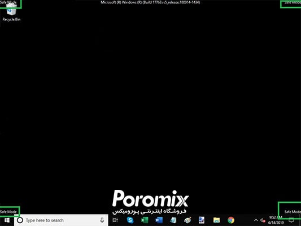
Task: Click the microphone icon in search box
Action: point(102,220)
